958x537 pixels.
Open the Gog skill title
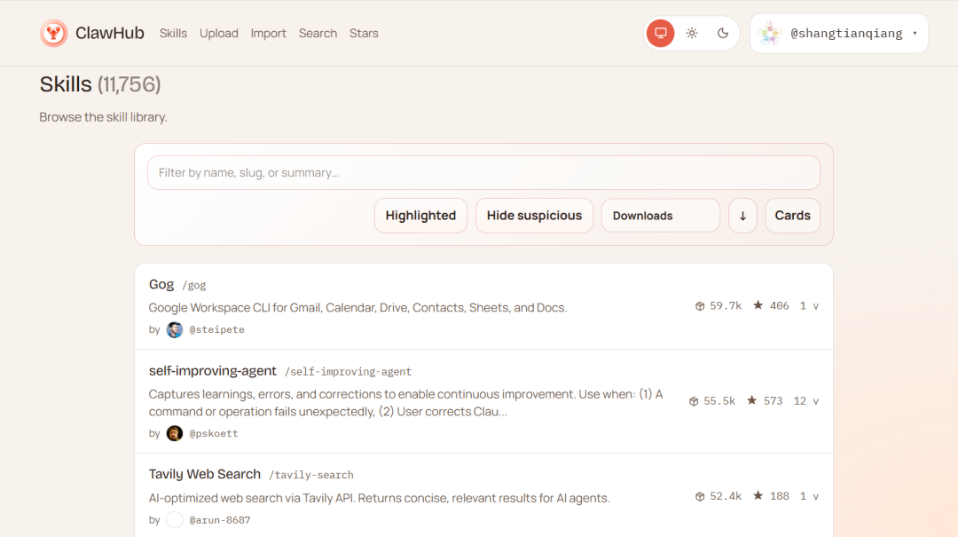pyautogui.click(x=161, y=284)
